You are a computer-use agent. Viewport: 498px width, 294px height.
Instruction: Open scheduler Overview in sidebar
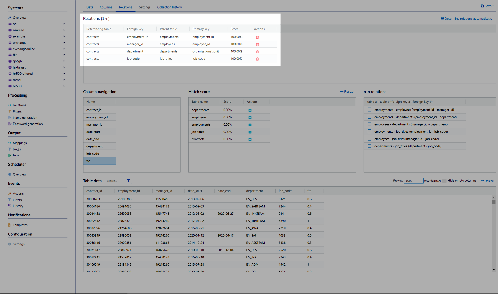pos(20,174)
